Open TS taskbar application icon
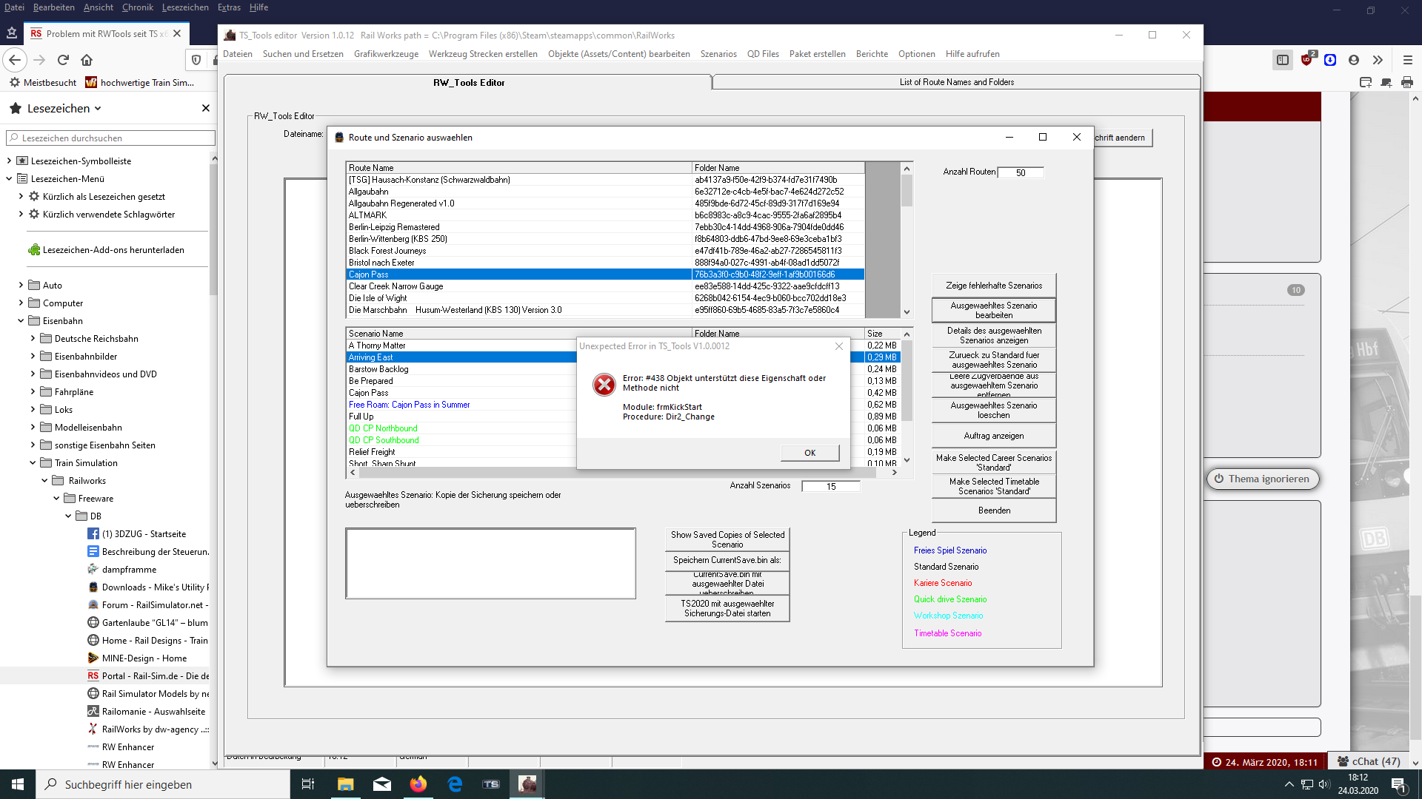Image resolution: width=1422 pixels, height=799 pixels. 491,784
